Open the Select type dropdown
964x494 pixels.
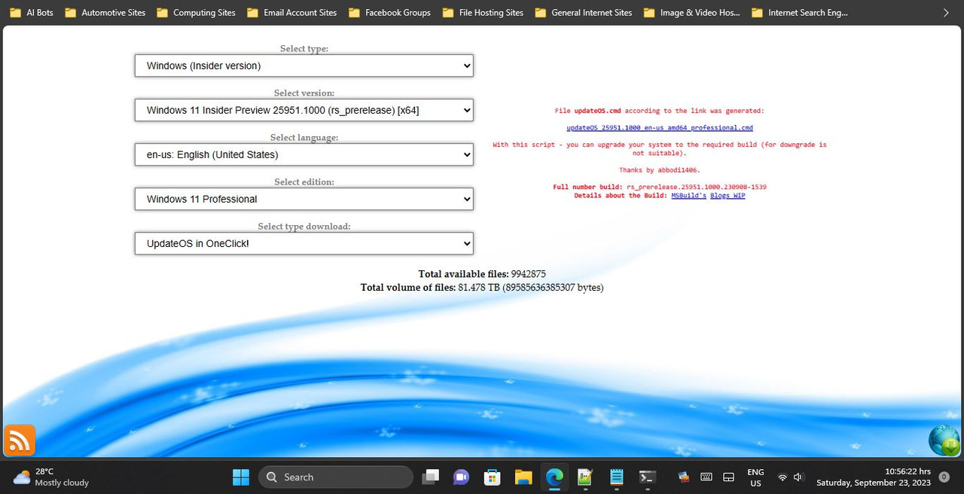coord(304,66)
